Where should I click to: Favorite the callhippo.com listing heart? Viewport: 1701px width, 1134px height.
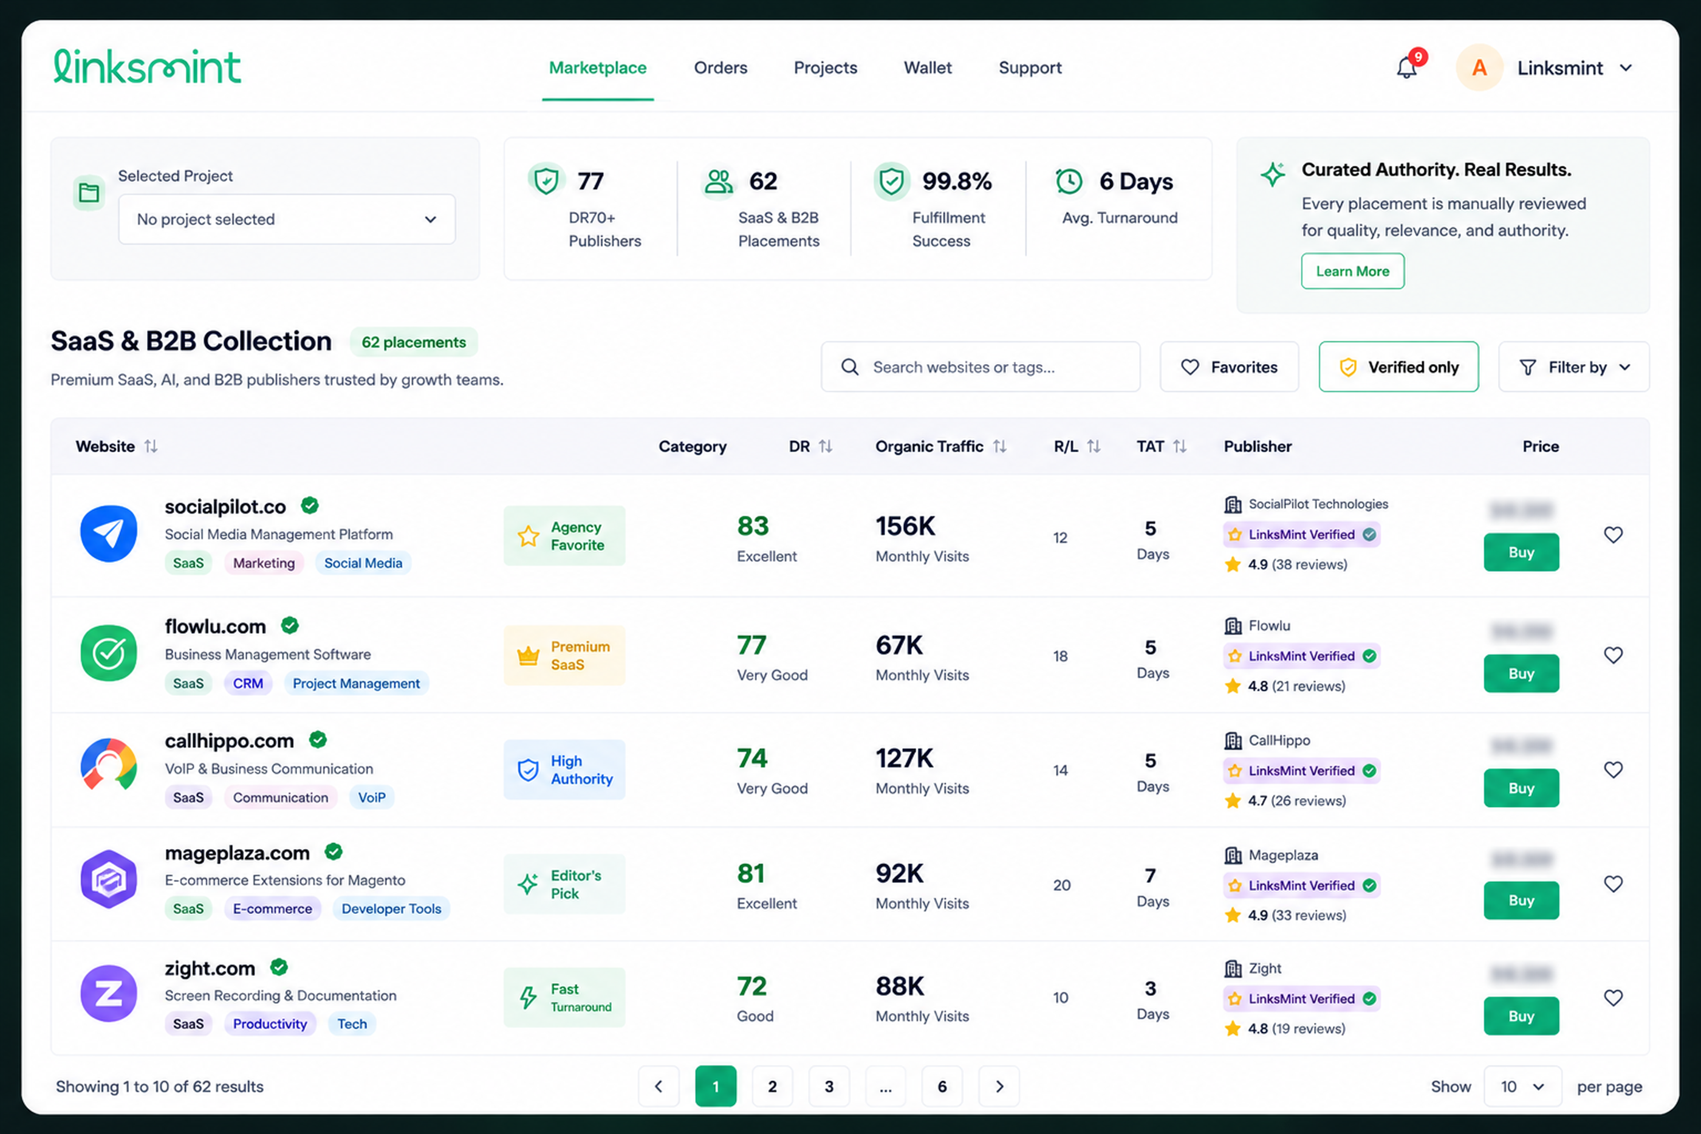(x=1613, y=769)
